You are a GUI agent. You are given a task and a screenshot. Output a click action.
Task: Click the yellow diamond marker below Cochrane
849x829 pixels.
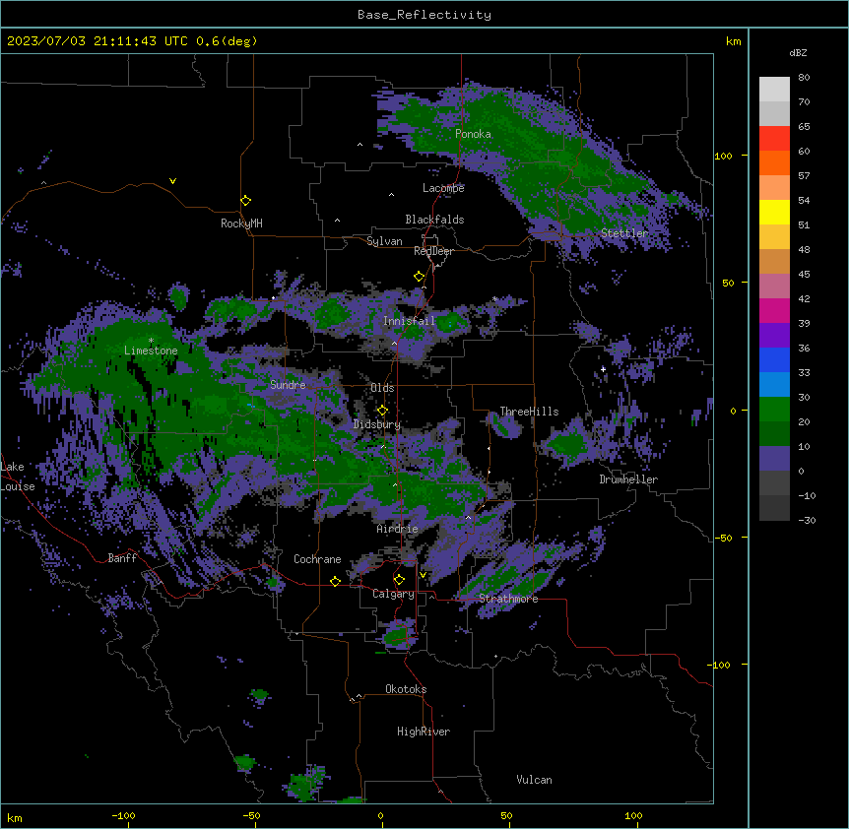(x=336, y=581)
